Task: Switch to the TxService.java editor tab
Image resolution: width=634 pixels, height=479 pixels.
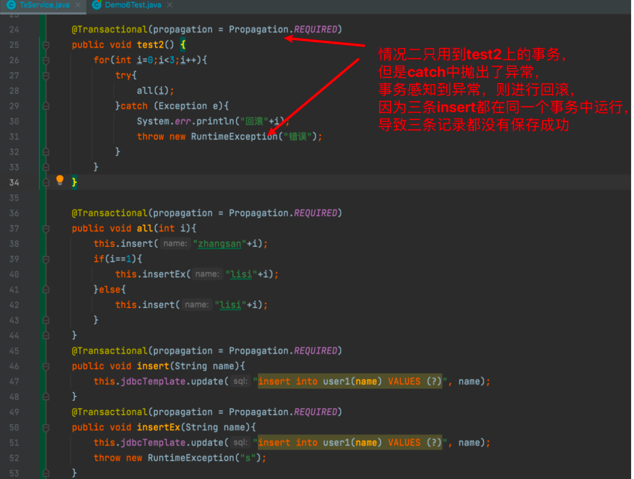Action: coord(44,5)
